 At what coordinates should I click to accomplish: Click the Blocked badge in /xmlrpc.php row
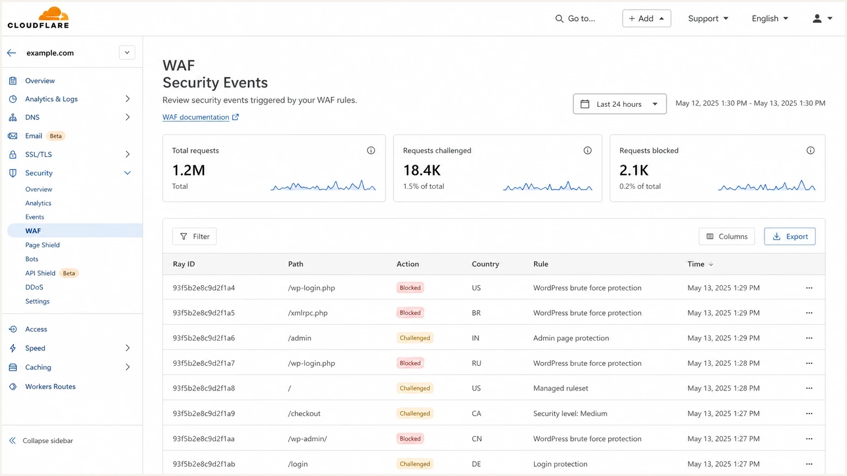tap(410, 313)
